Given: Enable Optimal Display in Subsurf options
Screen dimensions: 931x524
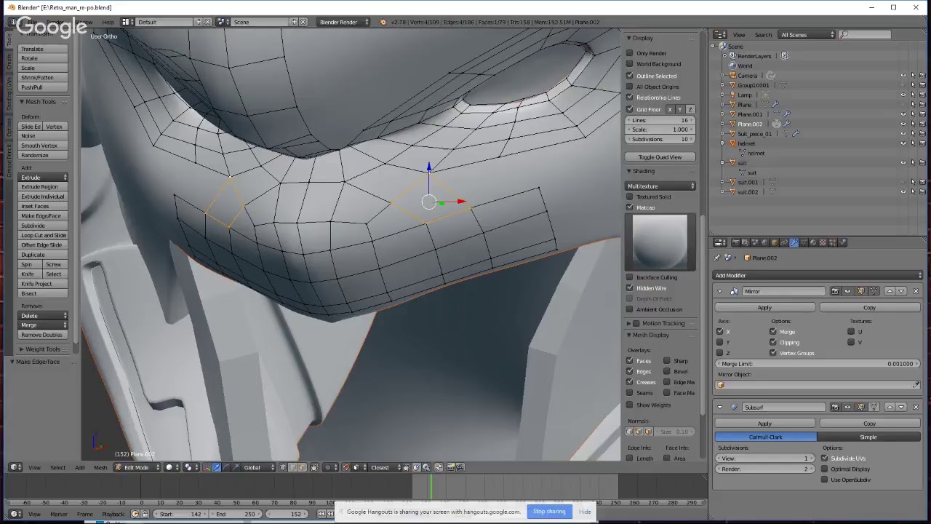Looking at the screenshot, I should pos(825,469).
